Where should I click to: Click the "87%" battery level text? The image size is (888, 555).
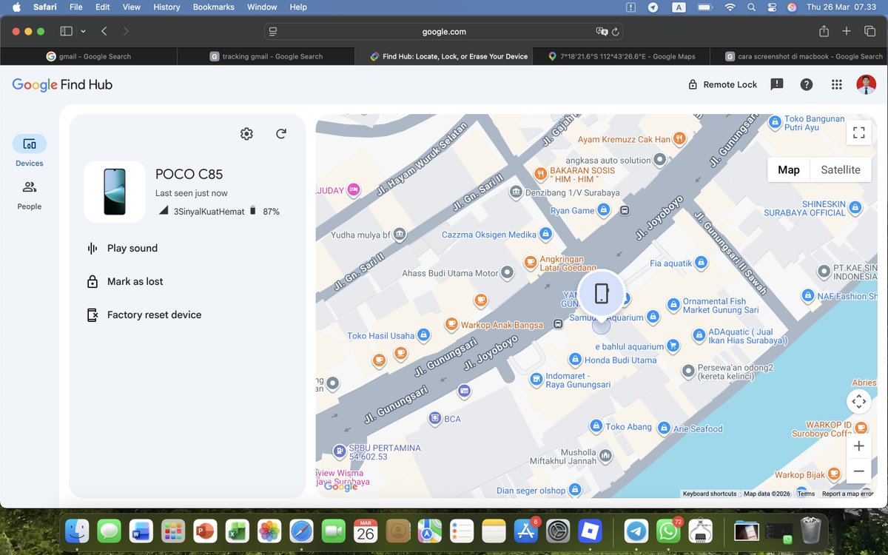coord(271,212)
